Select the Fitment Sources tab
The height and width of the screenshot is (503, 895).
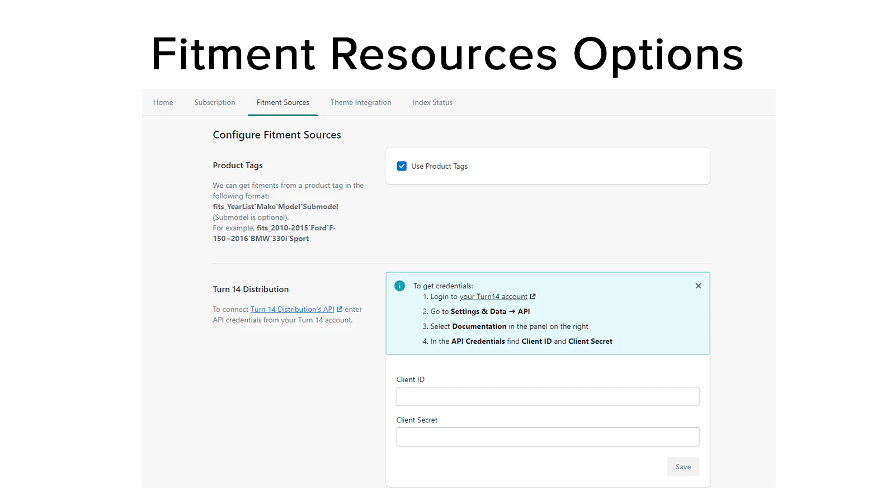point(282,102)
